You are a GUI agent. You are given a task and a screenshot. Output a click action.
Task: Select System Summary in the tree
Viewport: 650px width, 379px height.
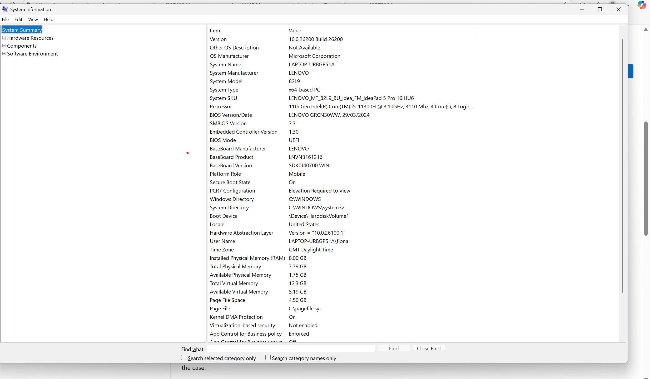click(22, 30)
